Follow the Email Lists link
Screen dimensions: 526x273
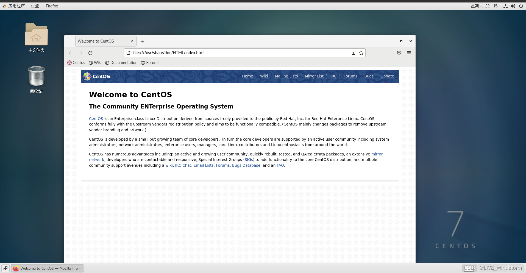pos(203,165)
